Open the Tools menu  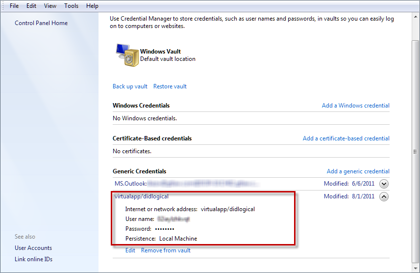(x=71, y=6)
